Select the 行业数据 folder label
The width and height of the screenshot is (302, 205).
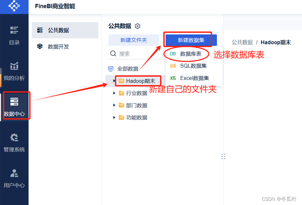click(x=137, y=93)
